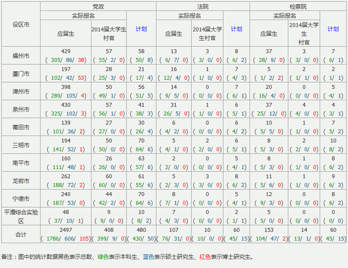Select the 宁德市 row label

click(x=21, y=199)
